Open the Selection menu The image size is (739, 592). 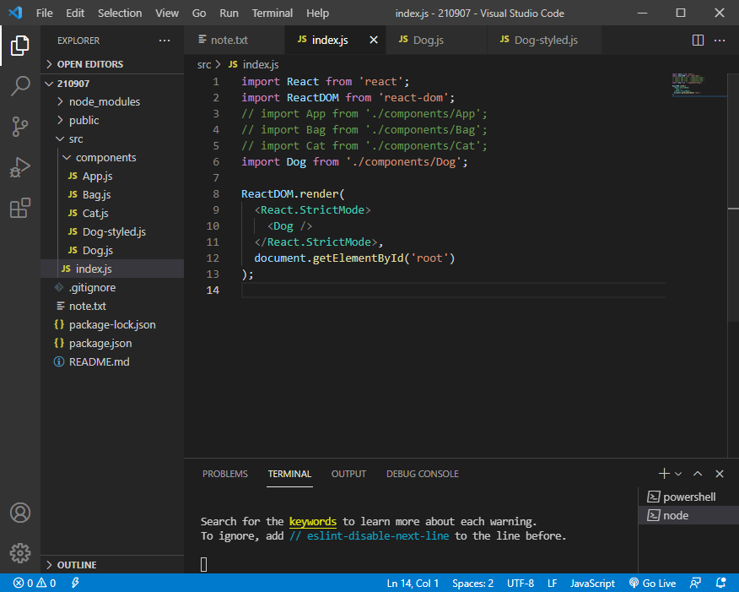click(120, 14)
